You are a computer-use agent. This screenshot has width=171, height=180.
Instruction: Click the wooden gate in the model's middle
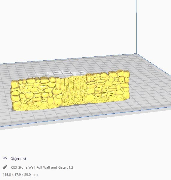point(74,91)
